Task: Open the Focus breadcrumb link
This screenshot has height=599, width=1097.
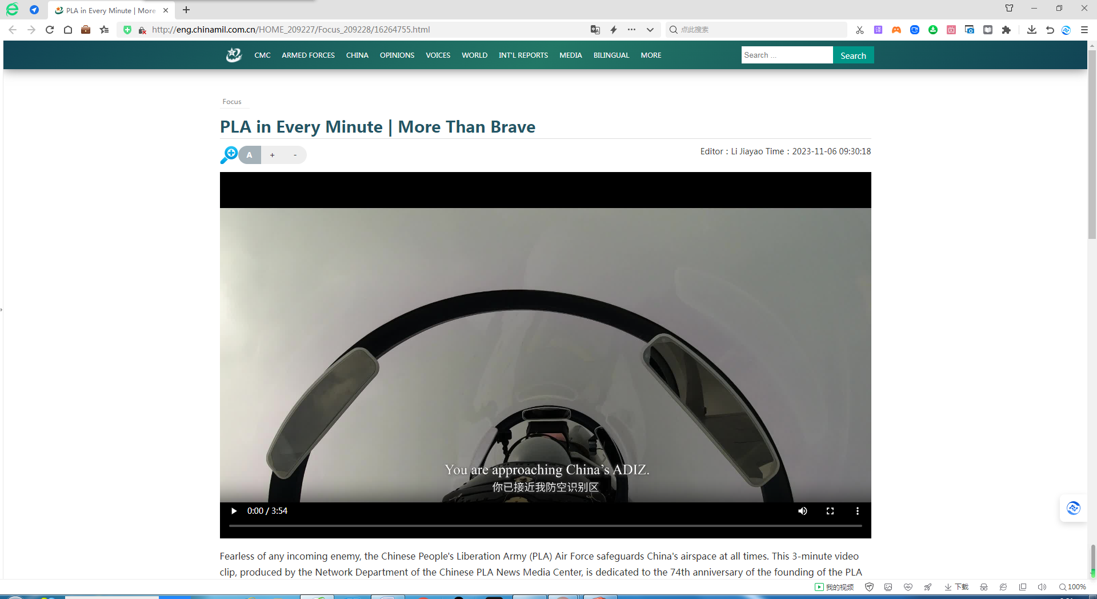Action: pyautogui.click(x=232, y=102)
